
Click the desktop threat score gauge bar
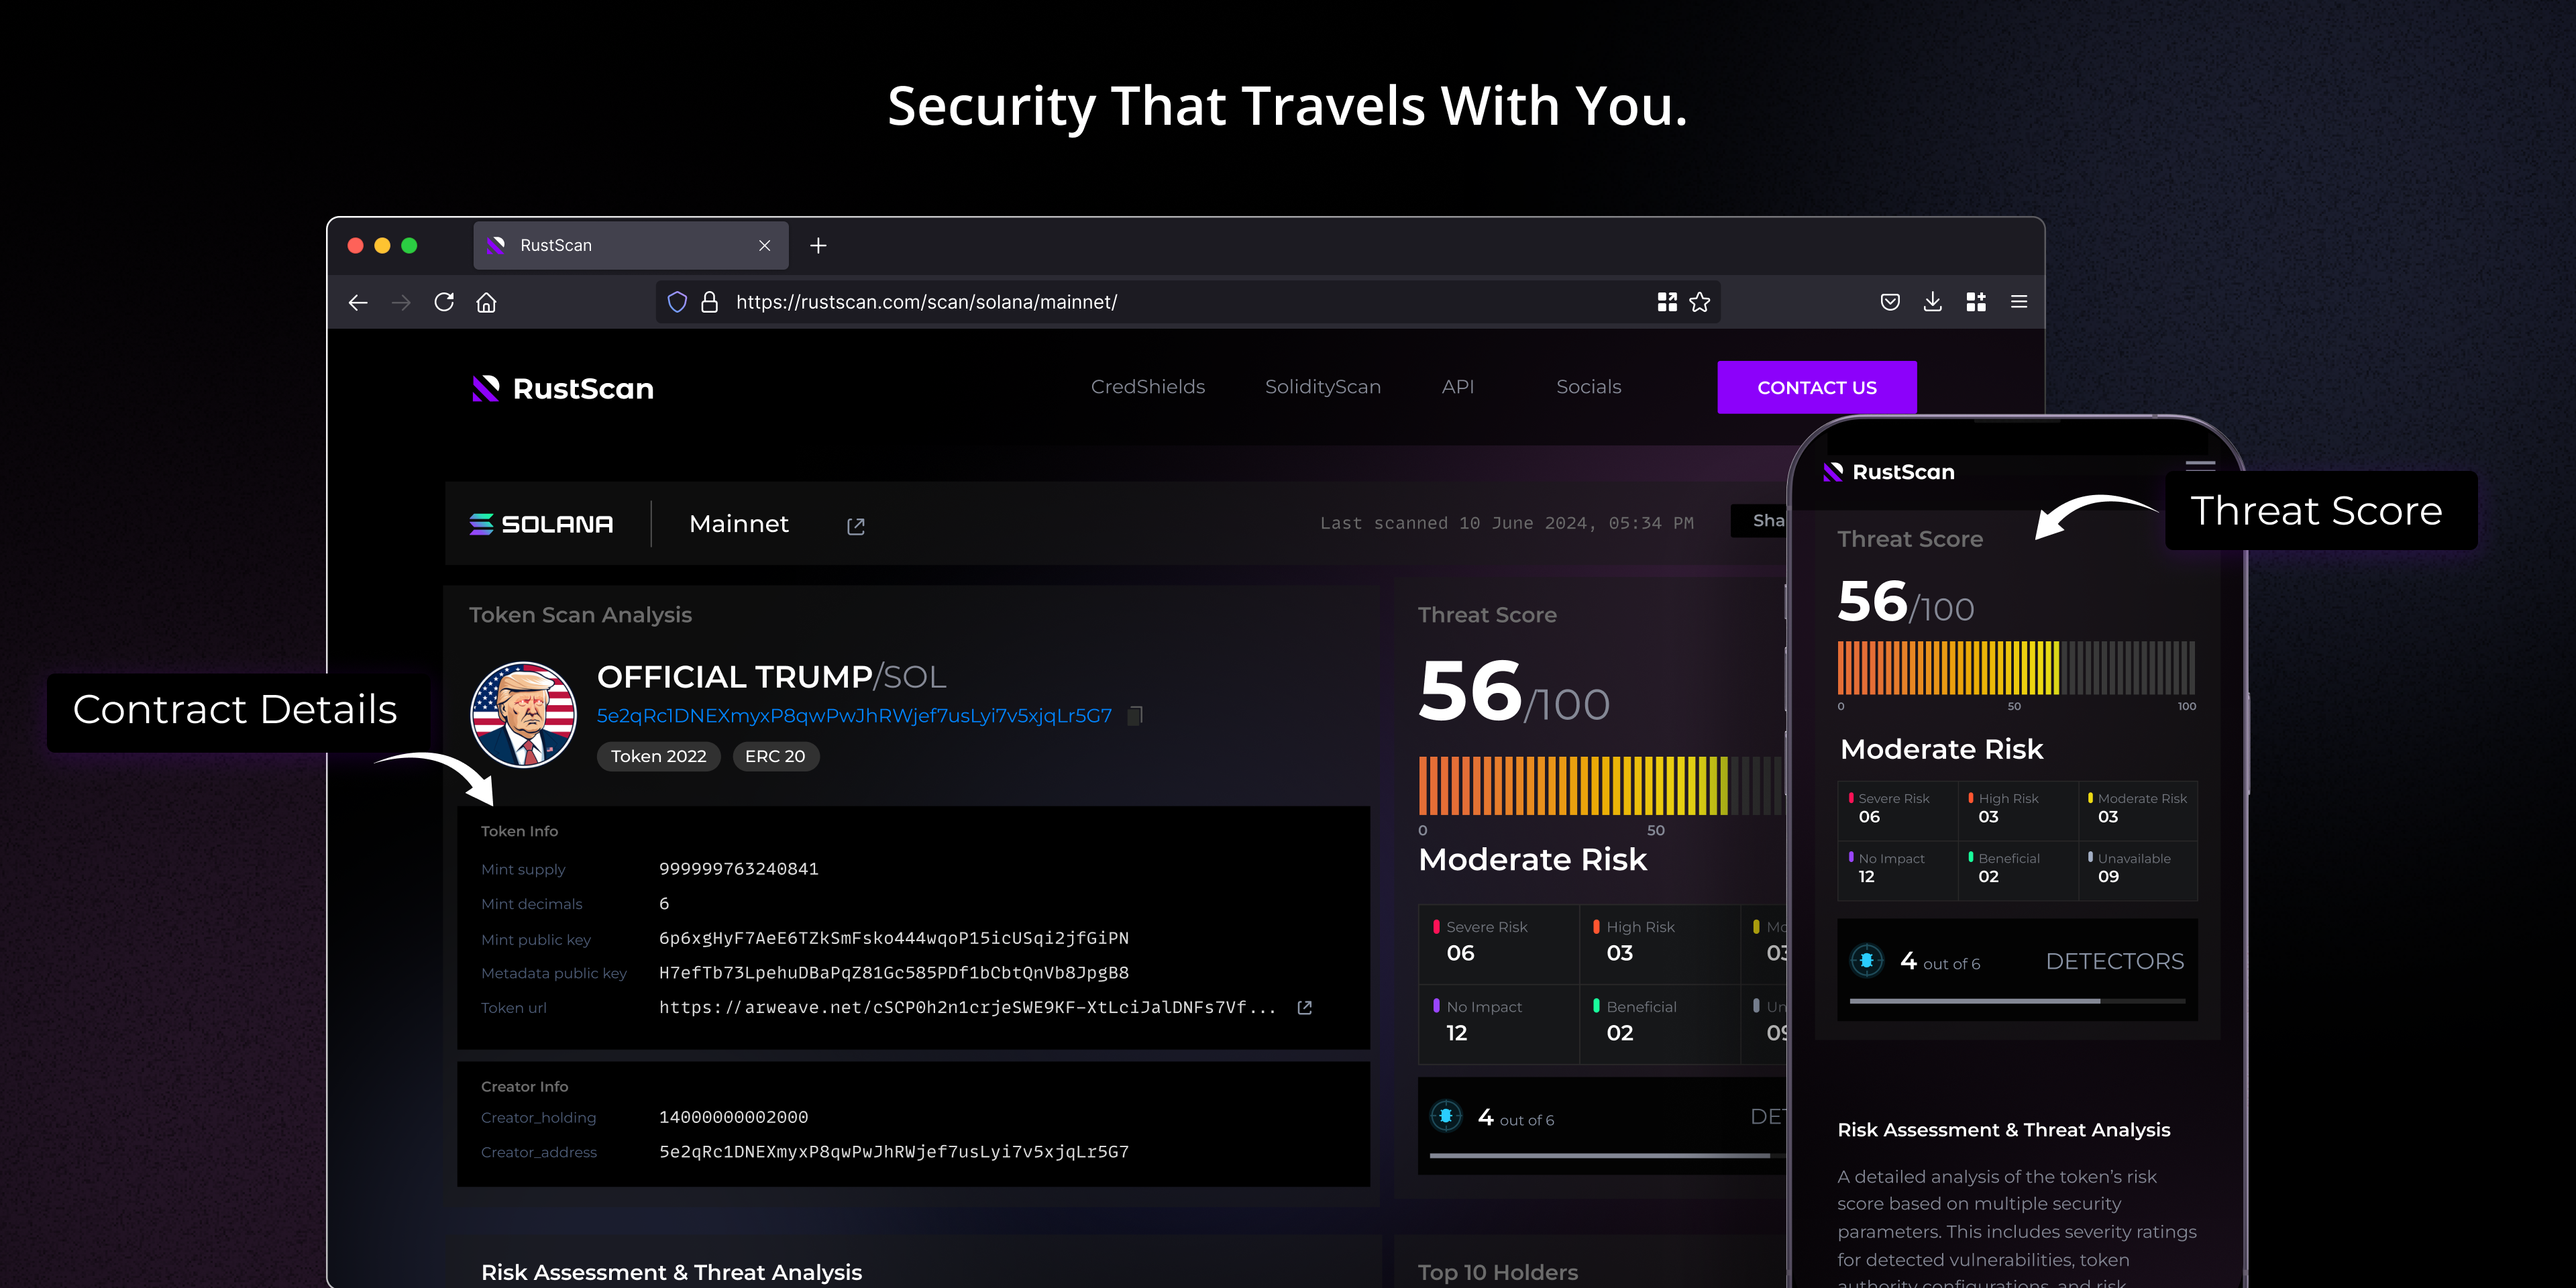[1603, 786]
